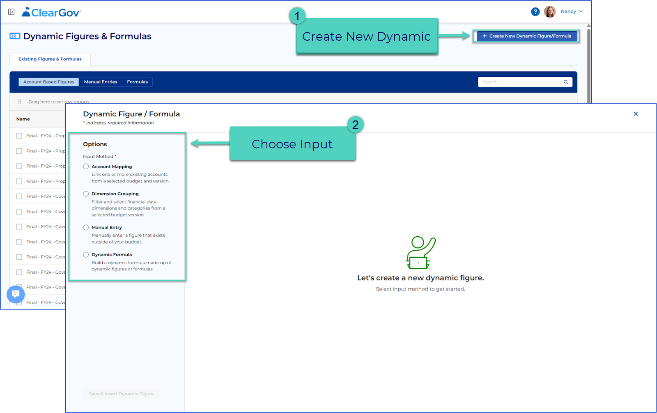This screenshot has height=413, width=657.
Task: Select the Account Mapping input method
Action: [x=86, y=166]
